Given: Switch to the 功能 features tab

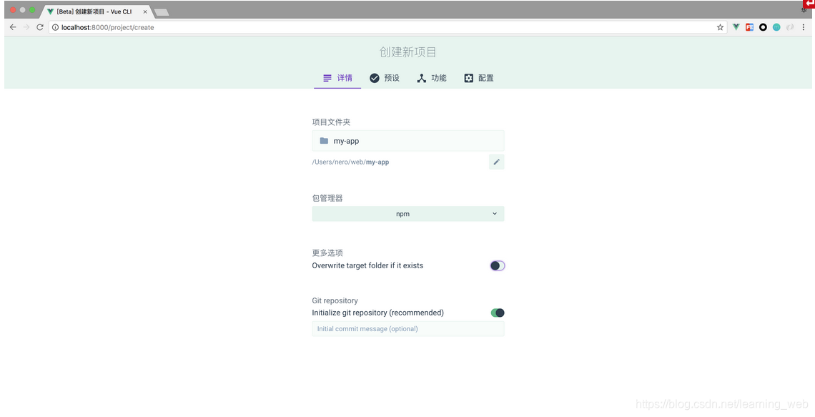Looking at the screenshot, I should coord(431,78).
